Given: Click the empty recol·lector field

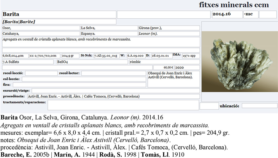Looking at the screenshot, I should click(114, 73).
